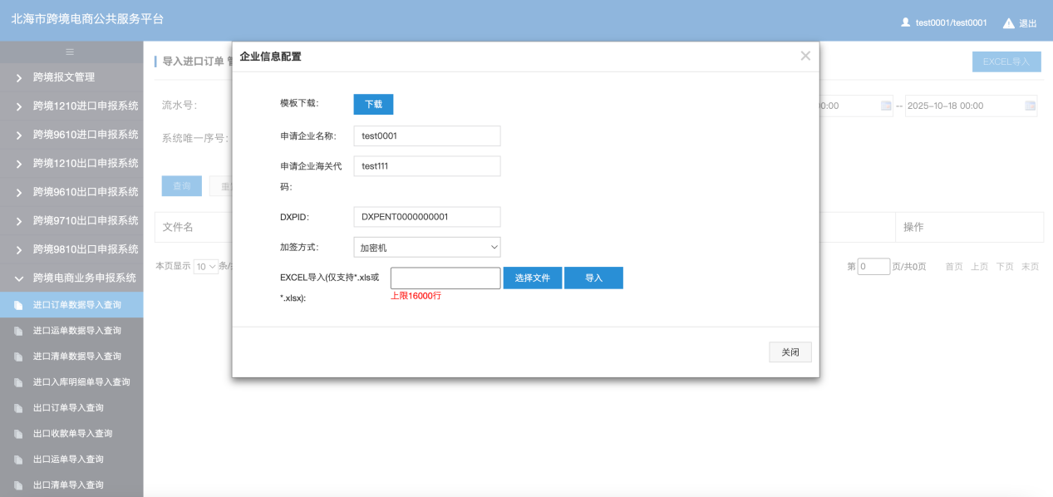Viewport: 1053px width, 497px height.
Task: Click the 关闭 button at dialog bottom
Action: 790,352
